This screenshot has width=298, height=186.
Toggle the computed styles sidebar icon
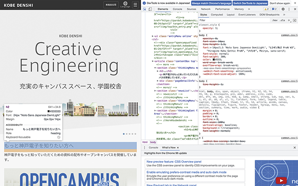(x=295, y=20)
